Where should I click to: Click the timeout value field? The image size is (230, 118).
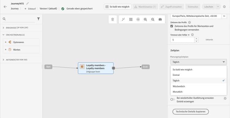click(182, 40)
